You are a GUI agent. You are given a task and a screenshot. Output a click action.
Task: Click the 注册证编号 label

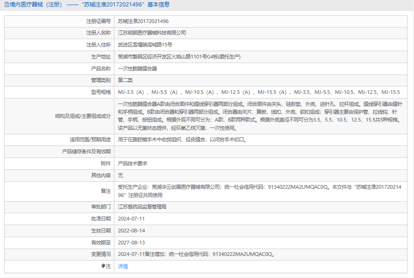coord(99,21)
